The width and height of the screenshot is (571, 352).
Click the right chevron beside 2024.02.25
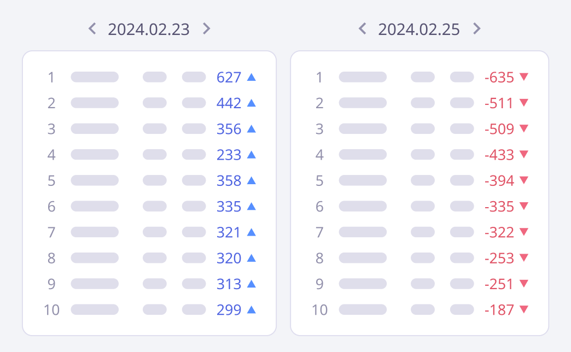(476, 28)
